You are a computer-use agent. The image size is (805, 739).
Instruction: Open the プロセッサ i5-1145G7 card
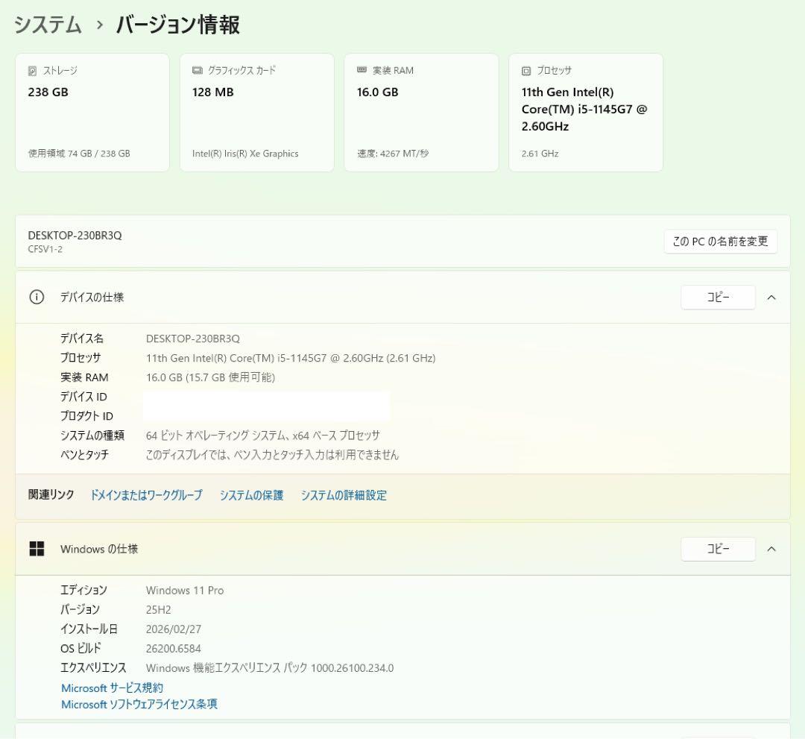click(x=586, y=113)
